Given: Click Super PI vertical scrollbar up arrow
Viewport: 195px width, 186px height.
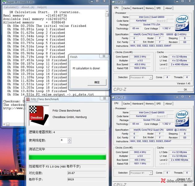Looking at the screenshot, I should tap(107, 11).
